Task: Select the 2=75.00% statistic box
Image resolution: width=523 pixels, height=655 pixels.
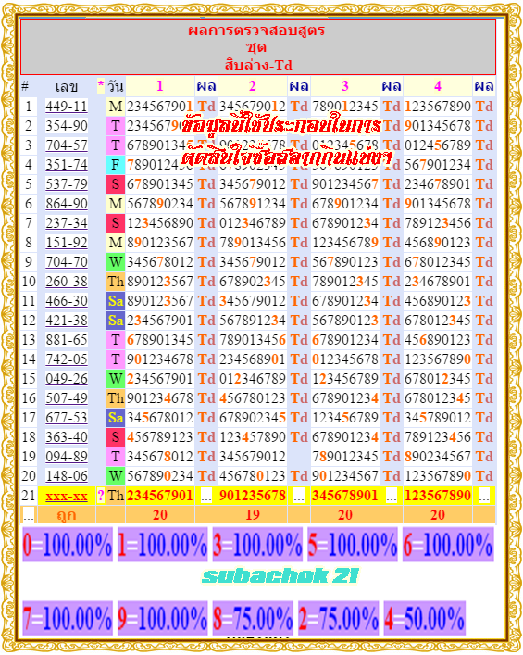Action: [339, 618]
